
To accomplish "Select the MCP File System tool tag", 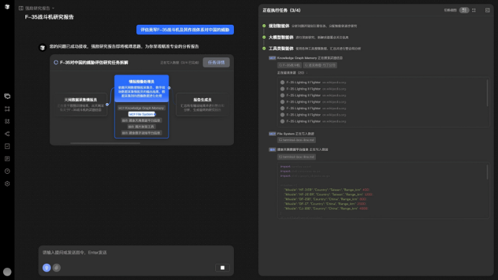I will (x=141, y=113).
